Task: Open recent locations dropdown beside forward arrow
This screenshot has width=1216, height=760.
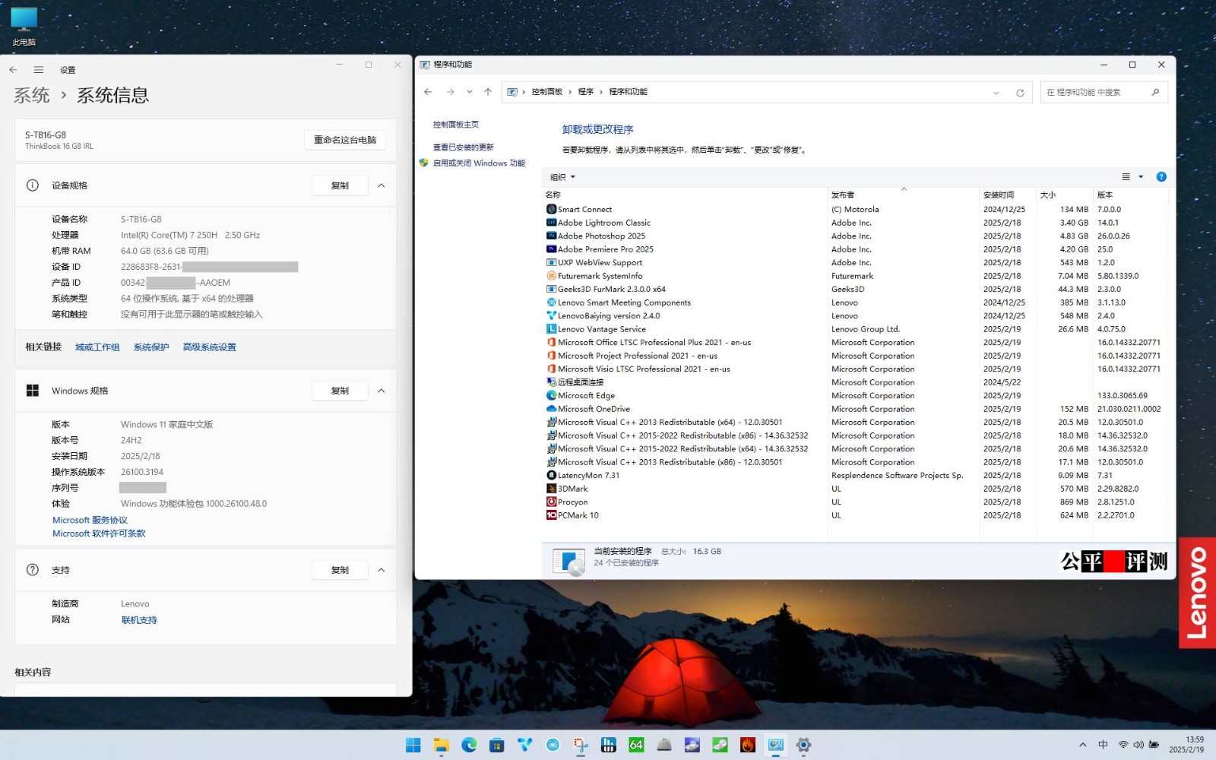Action: (x=469, y=92)
